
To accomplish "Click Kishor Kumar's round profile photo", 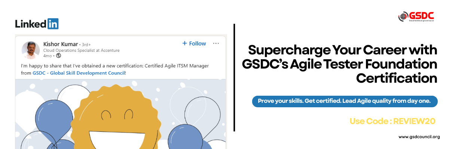I will pyautogui.click(x=31, y=50).
